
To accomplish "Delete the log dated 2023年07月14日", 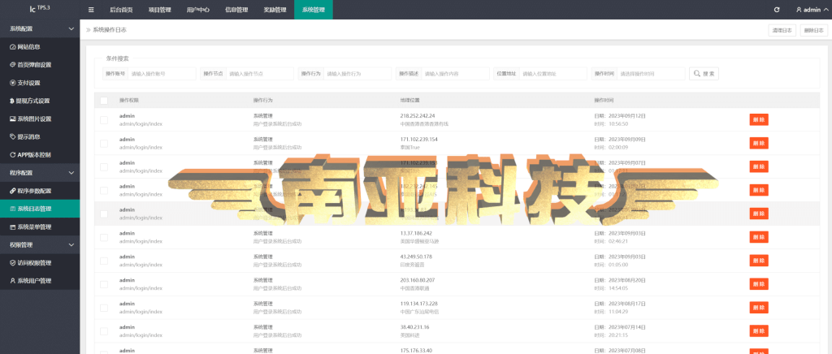I will 759,331.
